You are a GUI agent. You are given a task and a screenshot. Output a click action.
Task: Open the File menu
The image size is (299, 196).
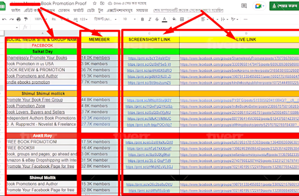[16, 10]
